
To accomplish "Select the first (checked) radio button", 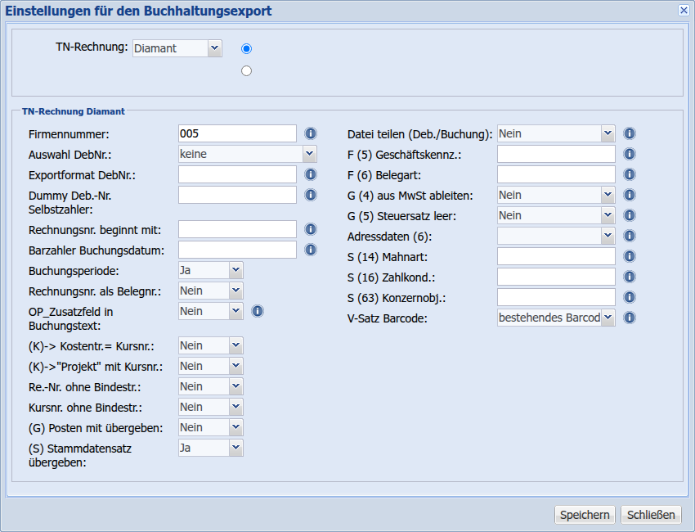I will (x=246, y=48).
